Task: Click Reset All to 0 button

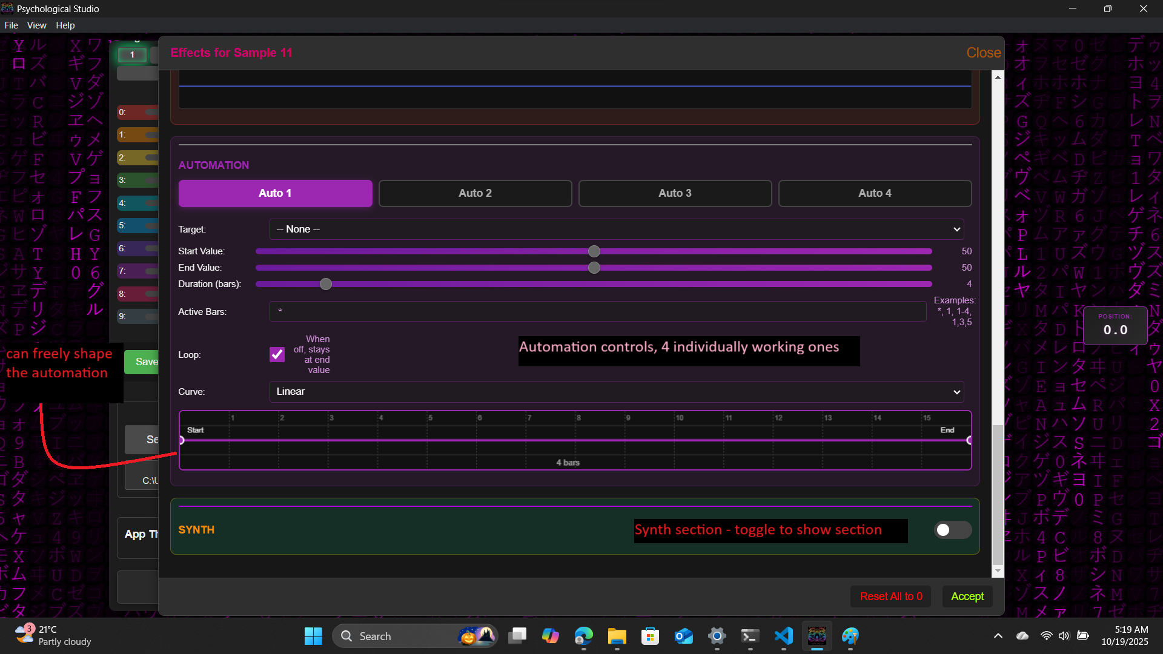Action: pos(890,596)
